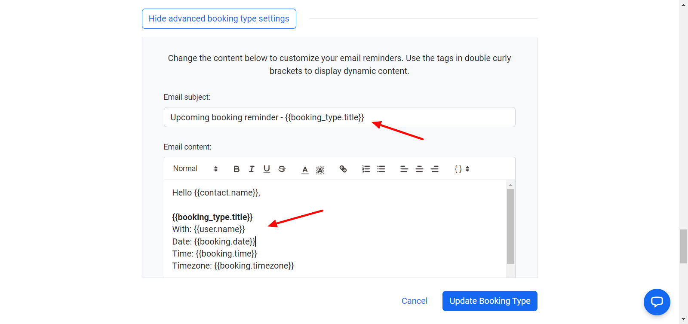Insert a hyperlink with the link icon
Screen dimensions: 688x324
click(x=343, y=169)
